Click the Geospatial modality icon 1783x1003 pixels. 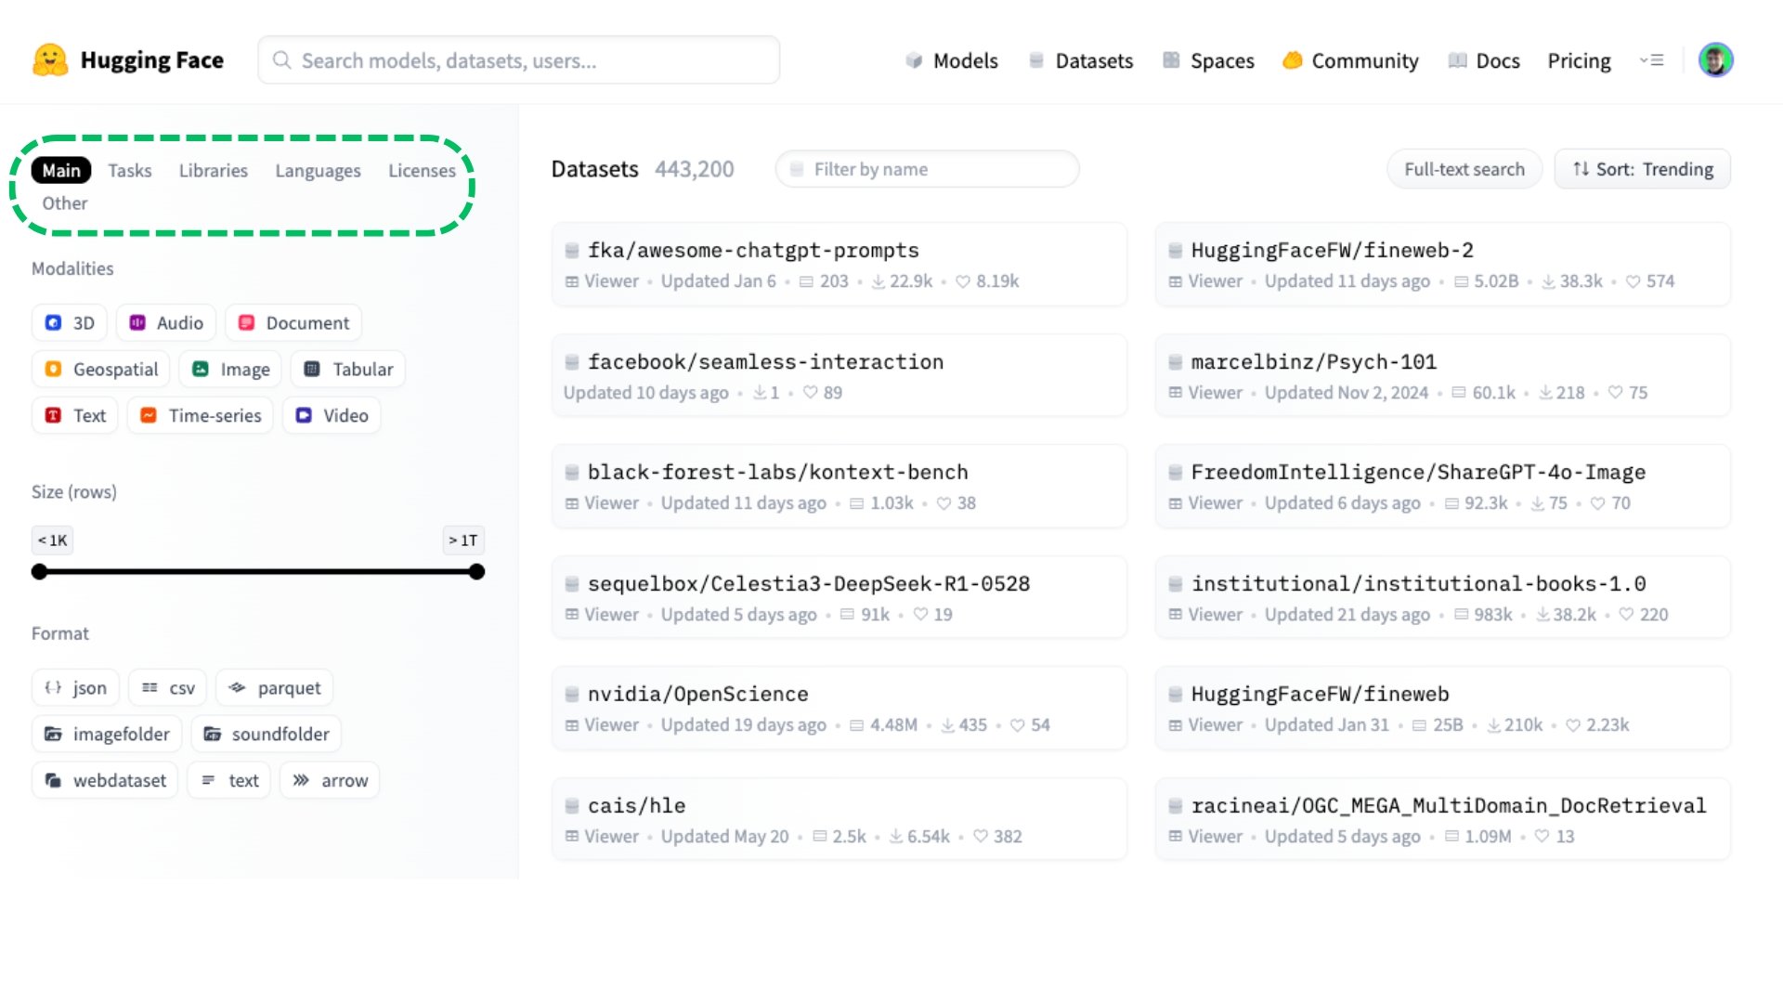point(54,369)
